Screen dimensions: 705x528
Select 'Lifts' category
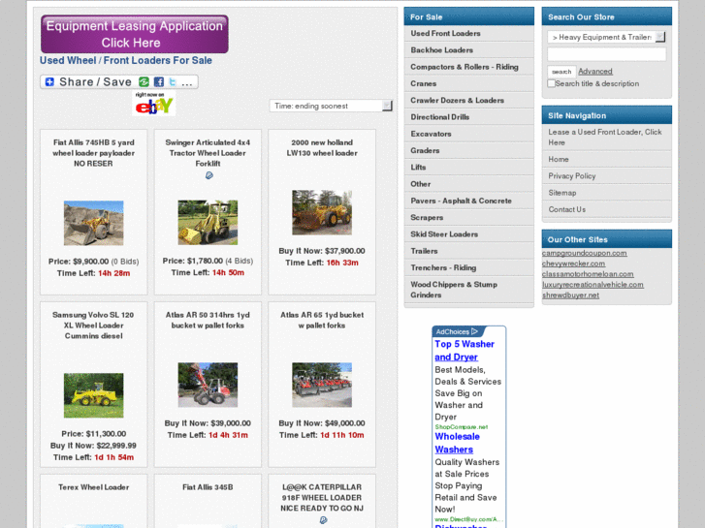(x=469, y=168)
